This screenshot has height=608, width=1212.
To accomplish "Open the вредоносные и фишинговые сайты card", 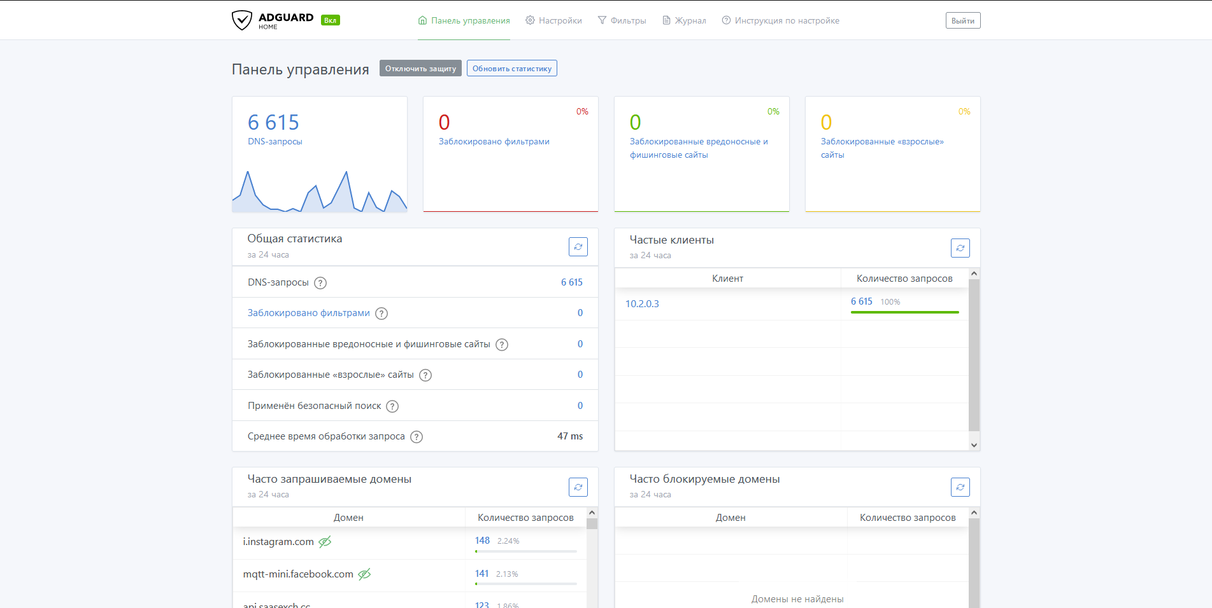I will (702, 154).
